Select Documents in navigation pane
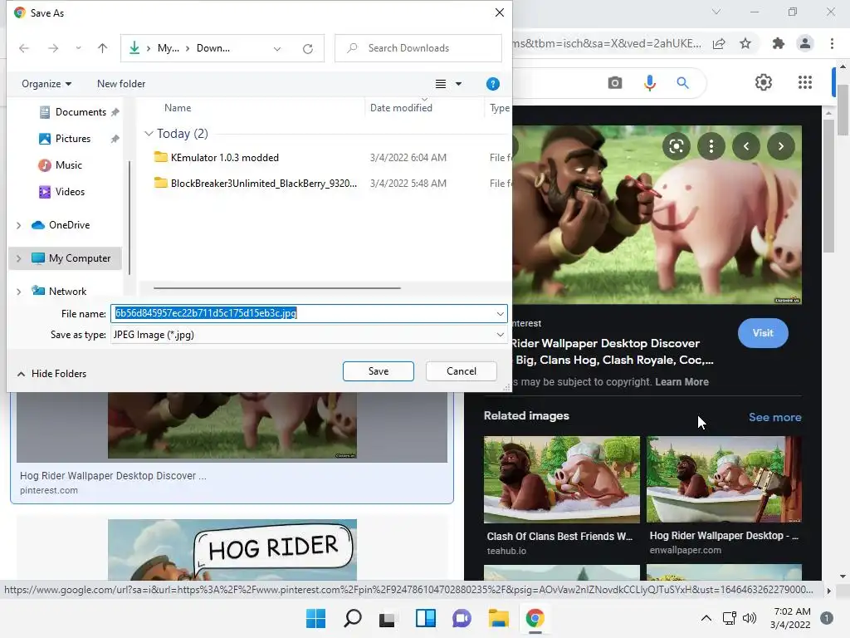The height and width of the screenshot is (638, 850). click(x=81, y=112)
